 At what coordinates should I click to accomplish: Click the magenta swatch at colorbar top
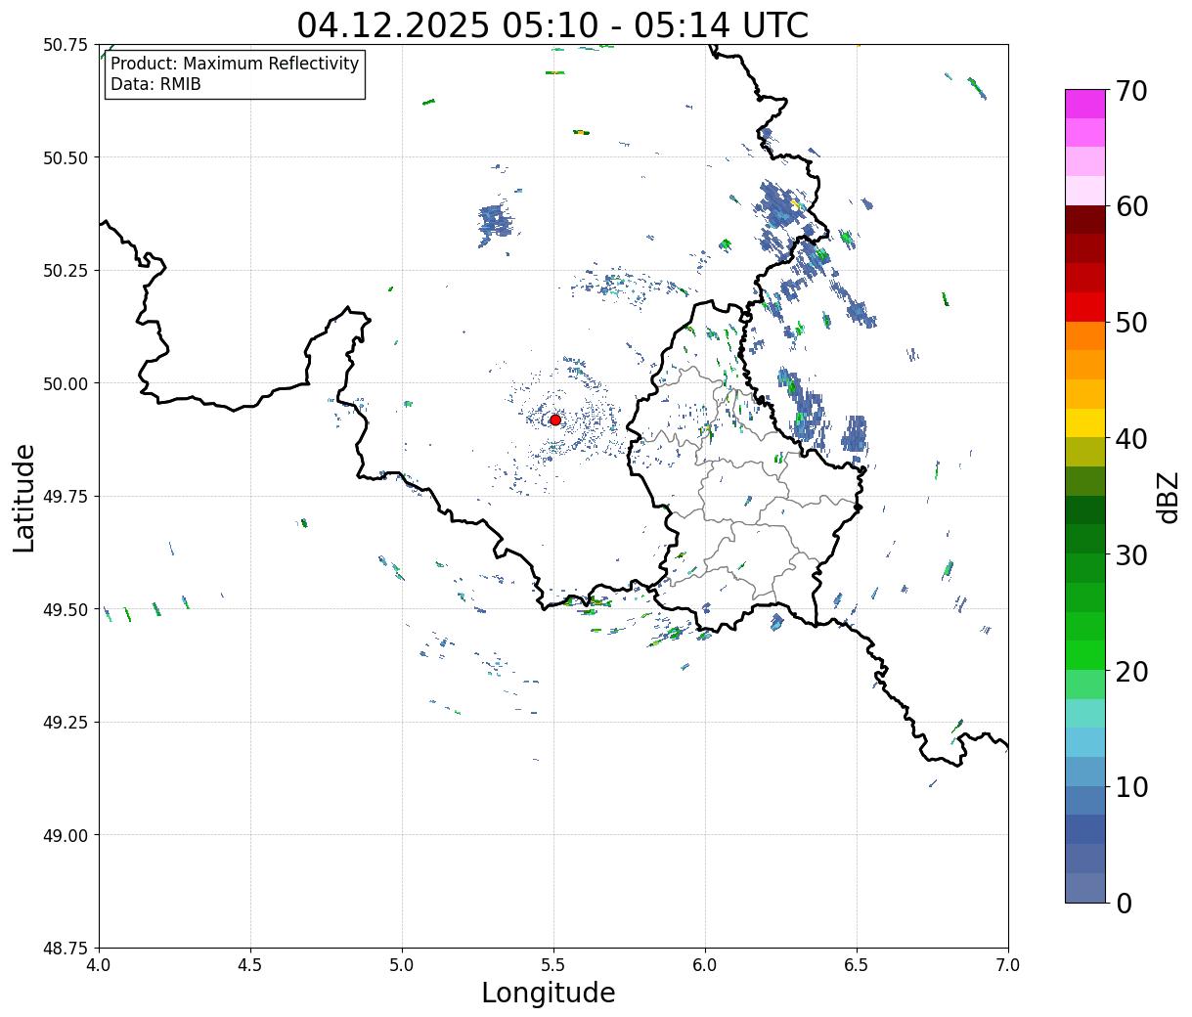pos(1085,104)
